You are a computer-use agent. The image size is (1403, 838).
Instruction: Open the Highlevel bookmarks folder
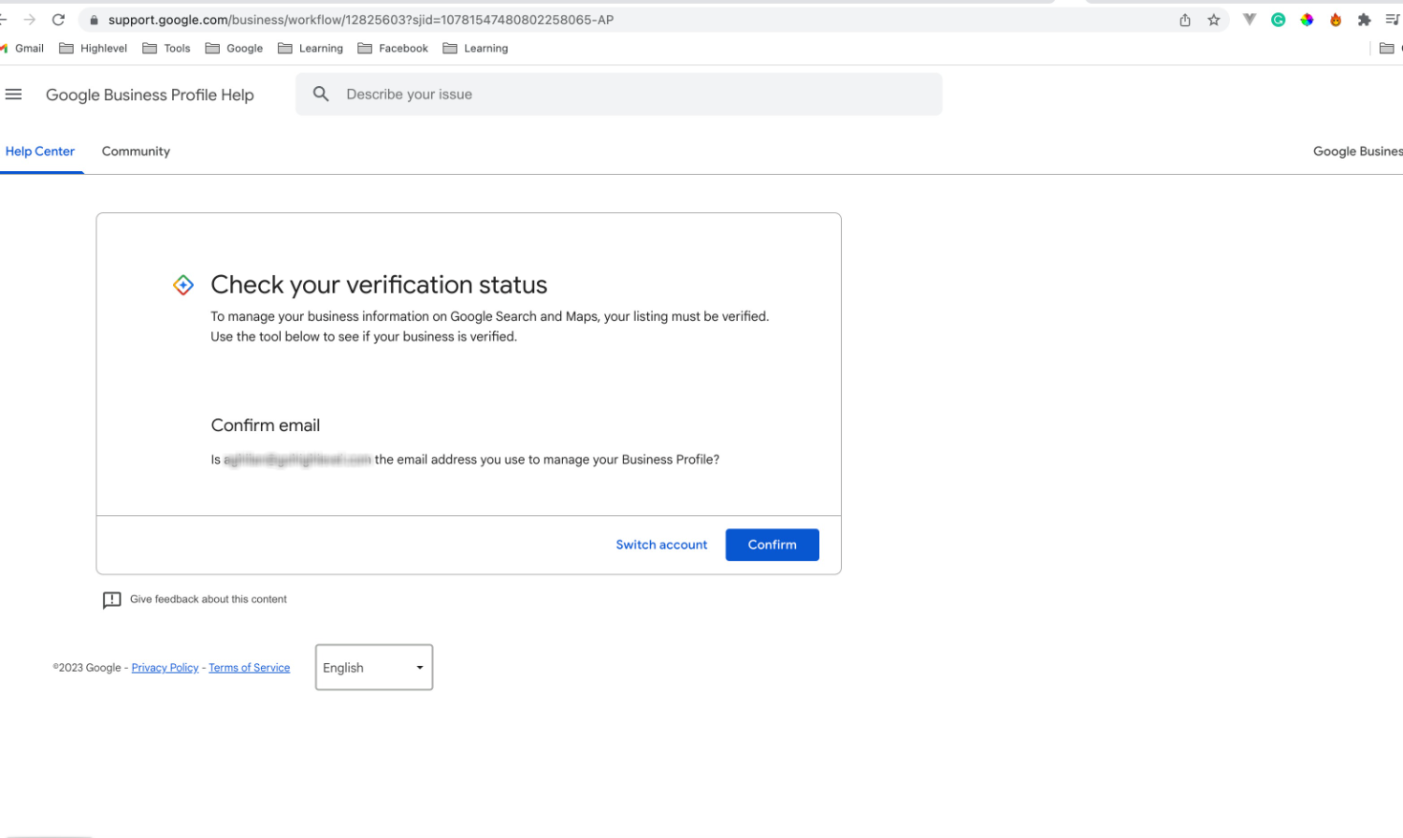(x=94, y=48)
